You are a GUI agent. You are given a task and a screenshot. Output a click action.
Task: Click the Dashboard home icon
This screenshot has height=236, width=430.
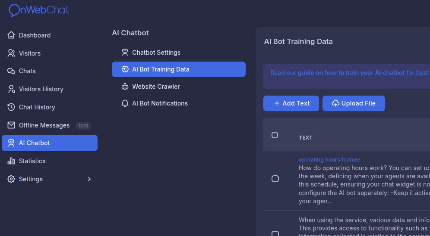(11, 35)
